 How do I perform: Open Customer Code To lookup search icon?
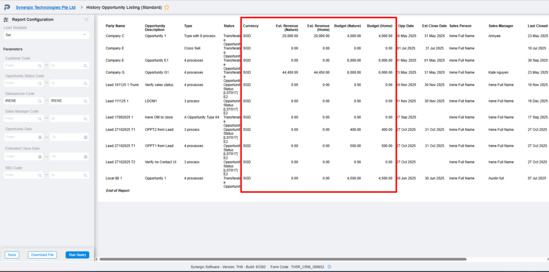85,65
